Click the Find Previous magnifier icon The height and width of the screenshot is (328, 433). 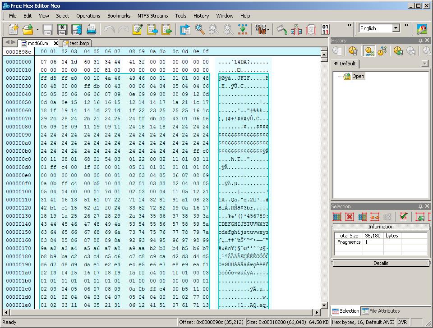point(228,29)
